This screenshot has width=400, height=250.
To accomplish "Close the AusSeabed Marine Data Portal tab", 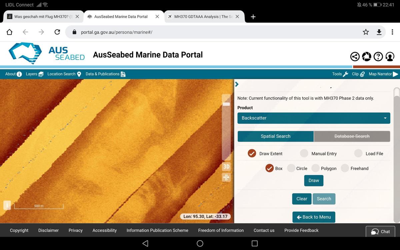I will coord(157,17).
